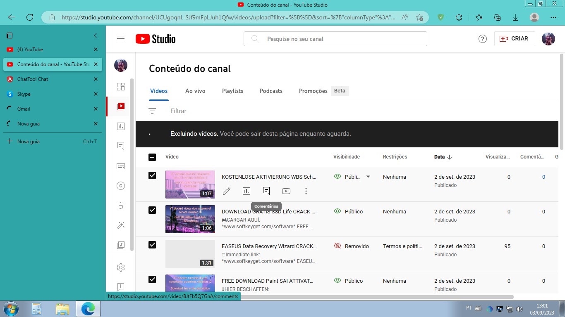Open the browser extensions puzzle icon
The height and width of the screenshot is (317, 565).
pyautogui.click(x=459, y=17)
